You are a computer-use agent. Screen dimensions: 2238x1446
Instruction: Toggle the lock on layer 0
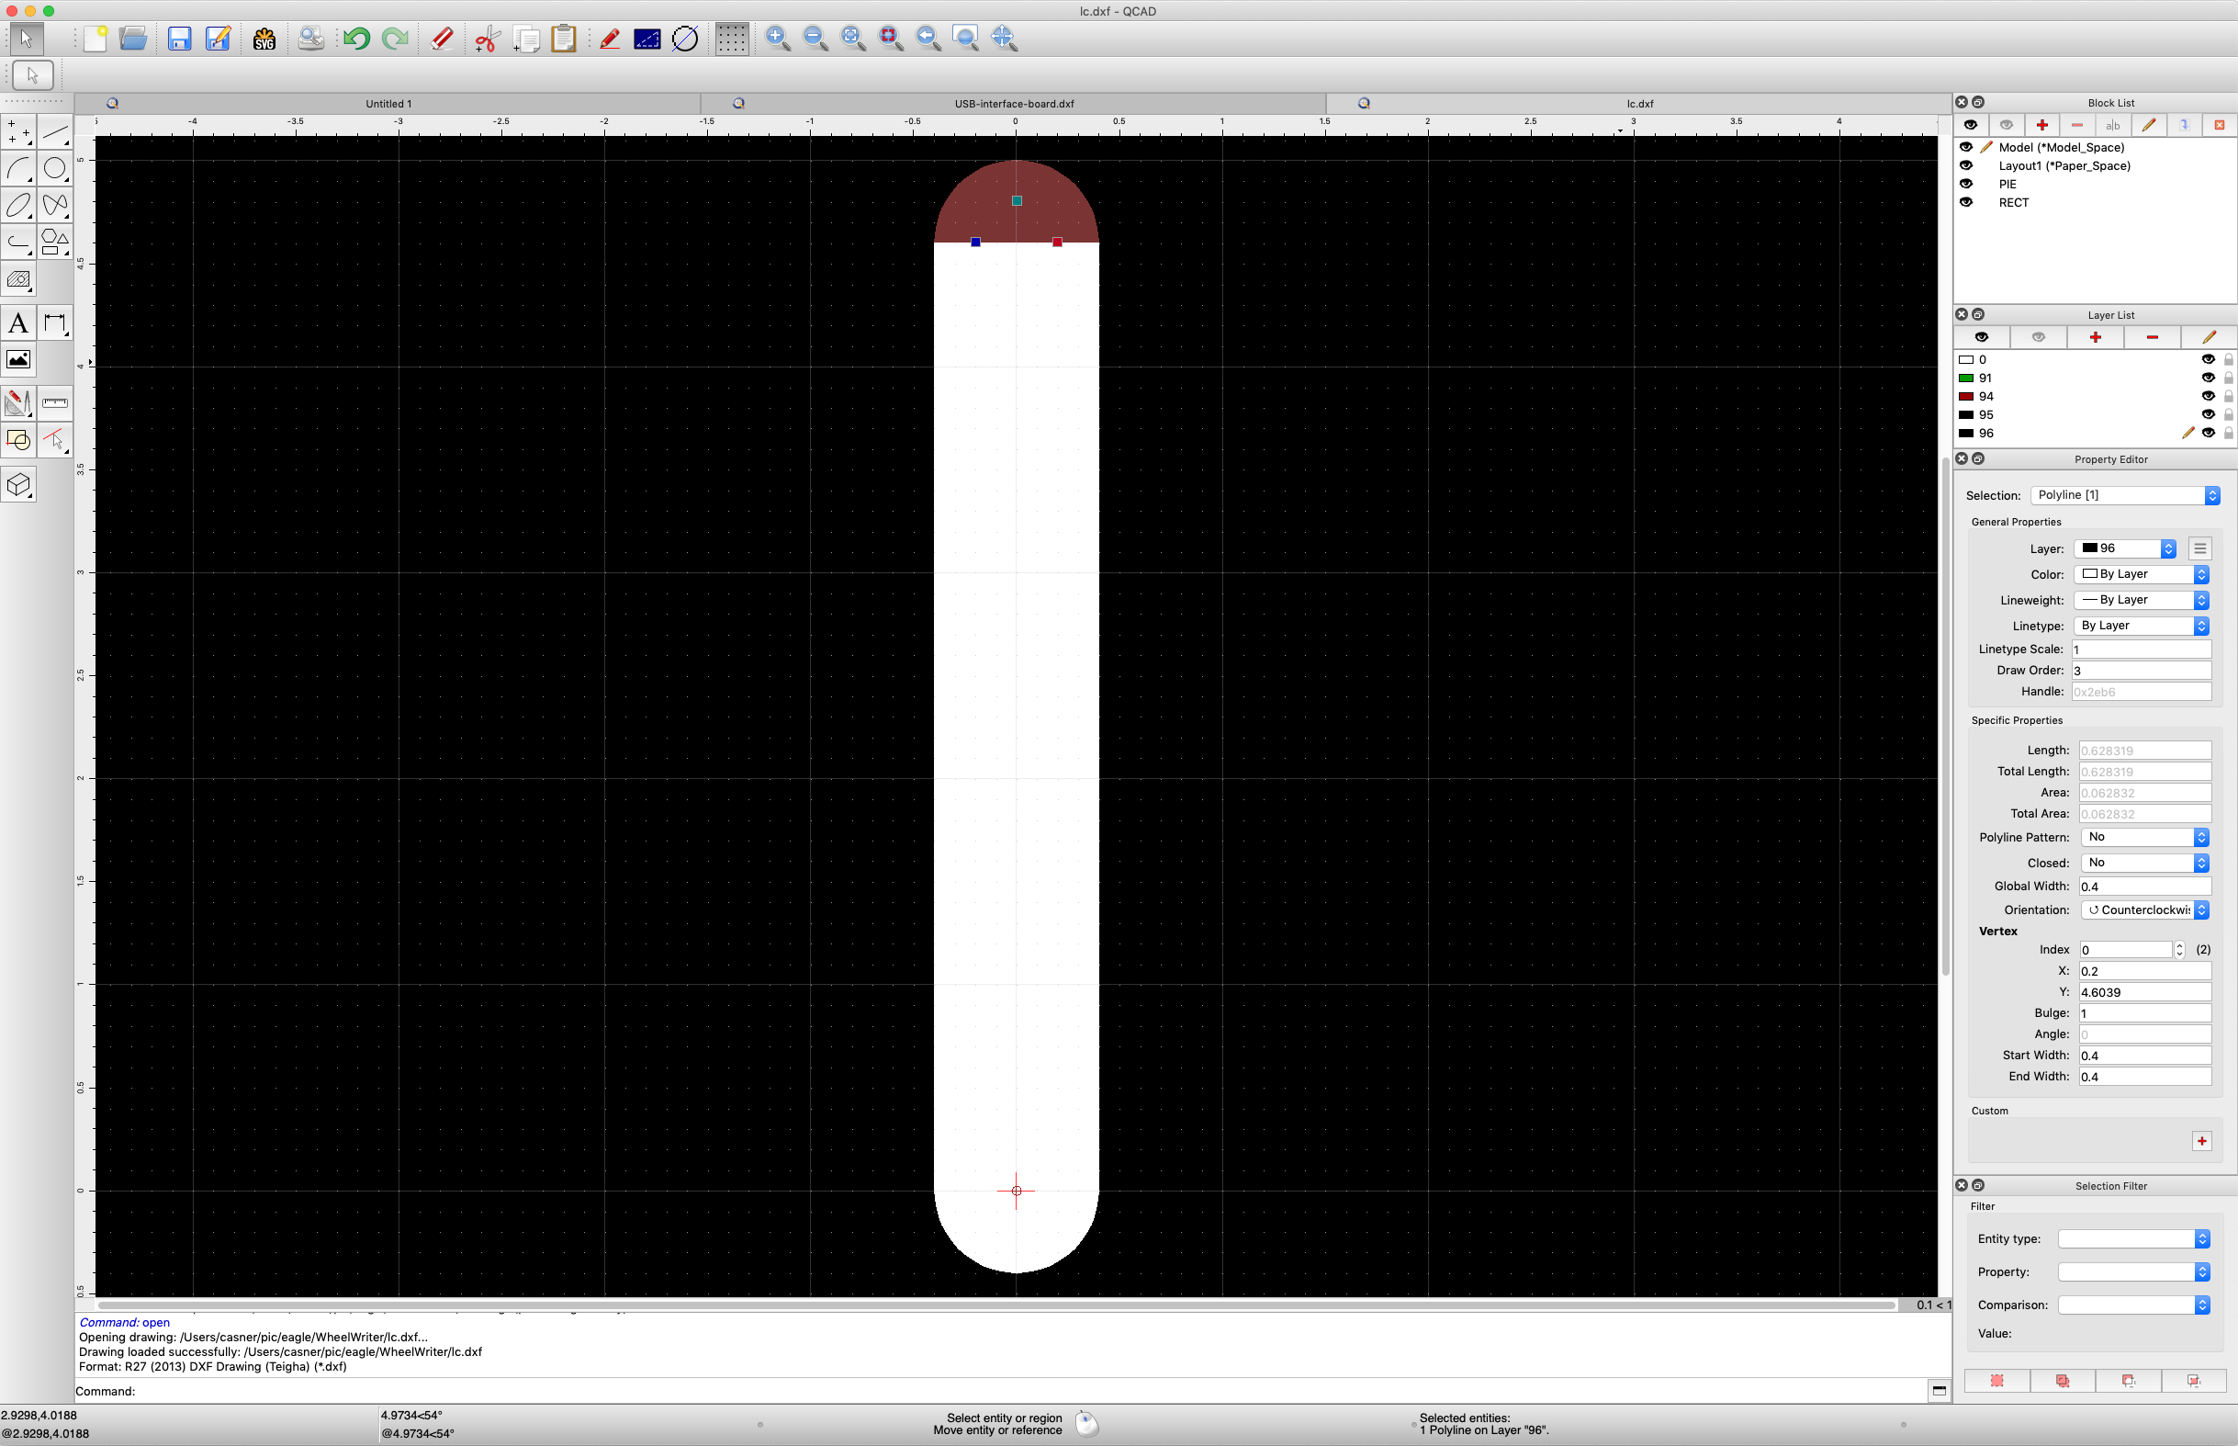[2229, 359]
